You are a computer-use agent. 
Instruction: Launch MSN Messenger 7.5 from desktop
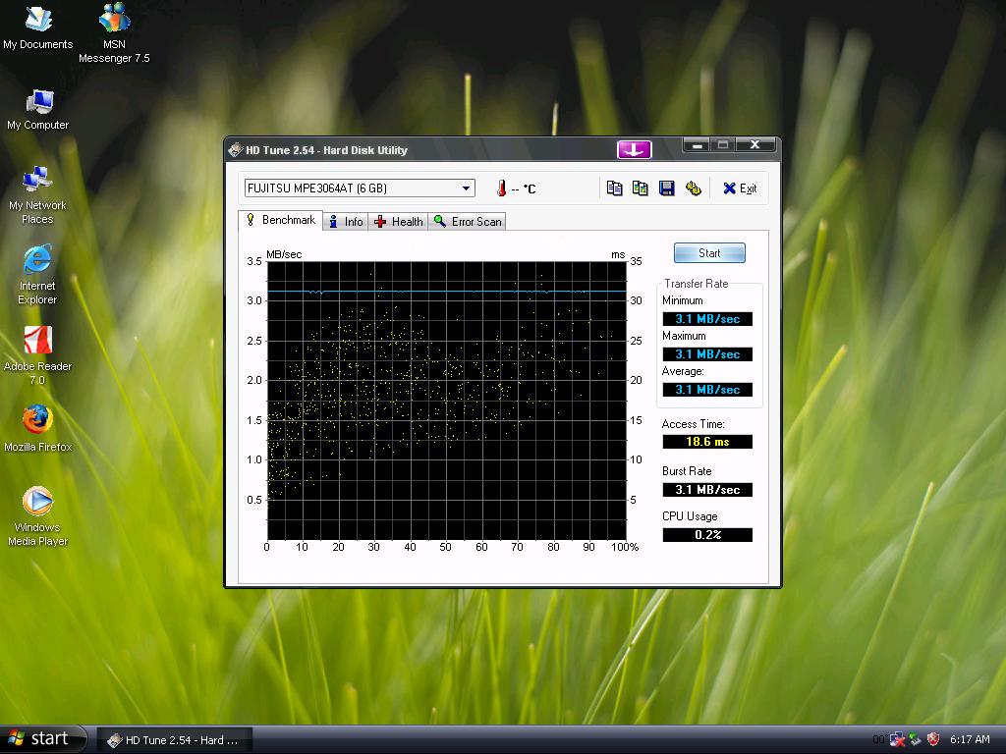point(114,33)
